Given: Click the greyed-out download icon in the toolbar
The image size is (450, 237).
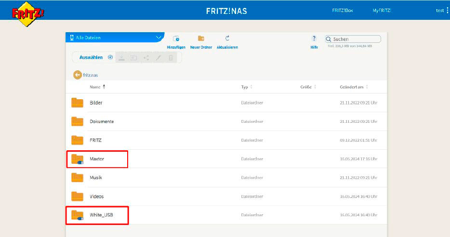Looking at the screenshot, I should click(x=122, y=57).
